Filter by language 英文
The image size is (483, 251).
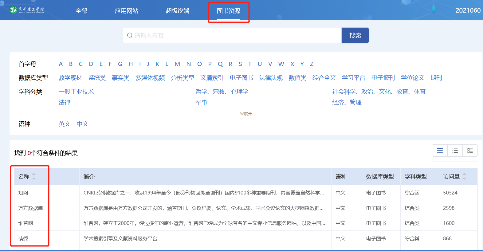(65, 124)
